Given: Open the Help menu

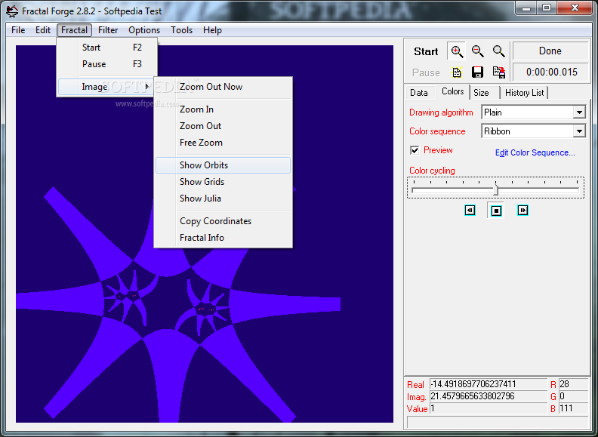Looking at the screenshot, I should pos(212,30).
